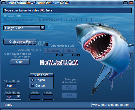
Task: Close the Shark Video Downloader window
Action: click(131, 3)
